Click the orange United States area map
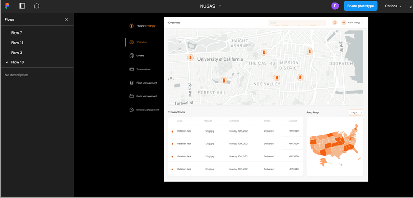The image size is (413, 198). 334,145
